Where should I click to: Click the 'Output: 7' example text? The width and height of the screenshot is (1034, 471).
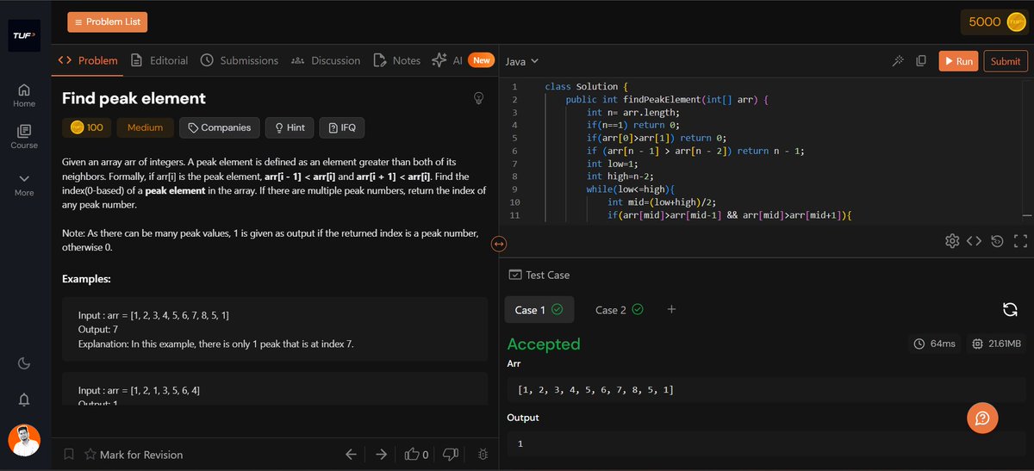[98, 330]
